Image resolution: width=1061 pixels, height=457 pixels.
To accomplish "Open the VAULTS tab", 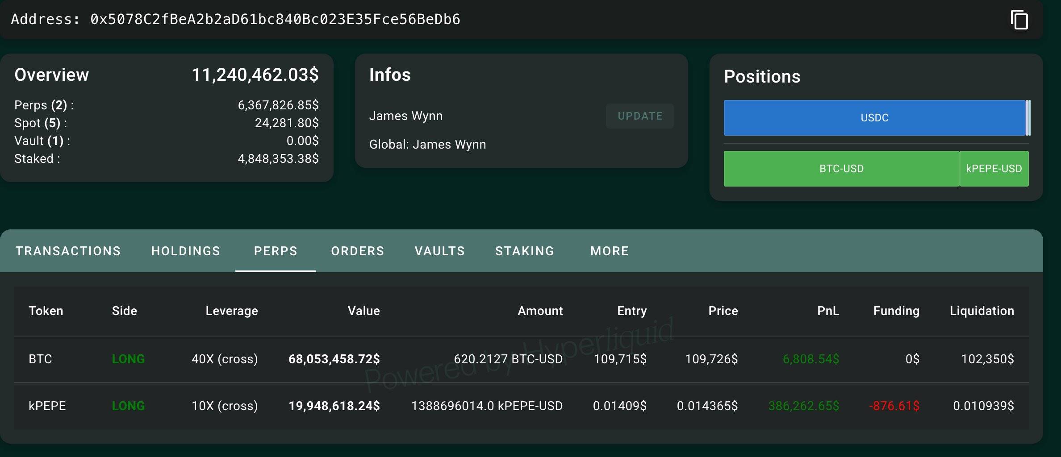I will point(439,251).
